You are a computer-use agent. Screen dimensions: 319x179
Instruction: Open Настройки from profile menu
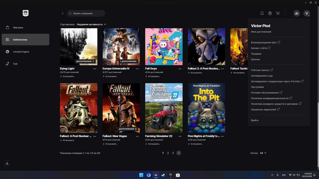(257, 87)
